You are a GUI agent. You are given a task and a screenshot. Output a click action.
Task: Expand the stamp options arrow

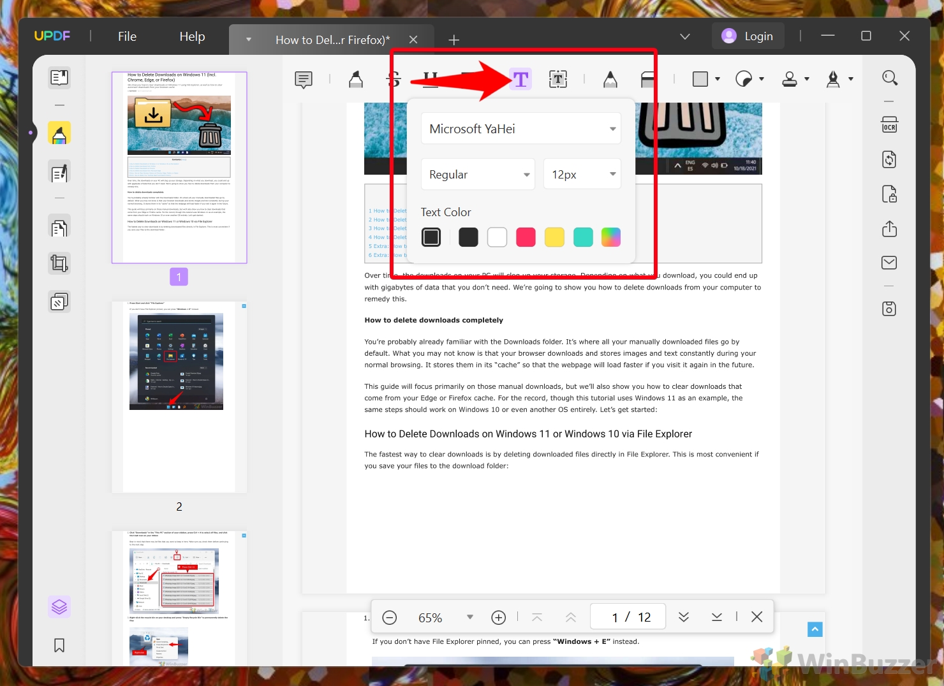click(807, 79)
